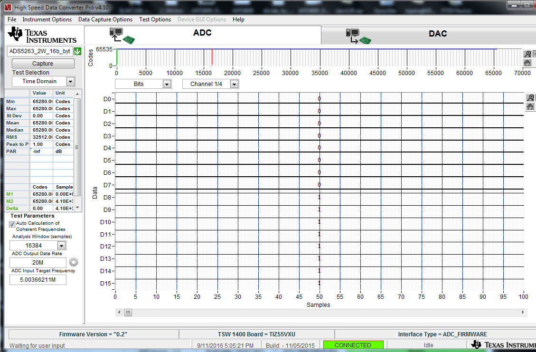This screenshot has height=352, width=536.
Task: Open the Bits display mode dropdown
Action: point(167,84)
